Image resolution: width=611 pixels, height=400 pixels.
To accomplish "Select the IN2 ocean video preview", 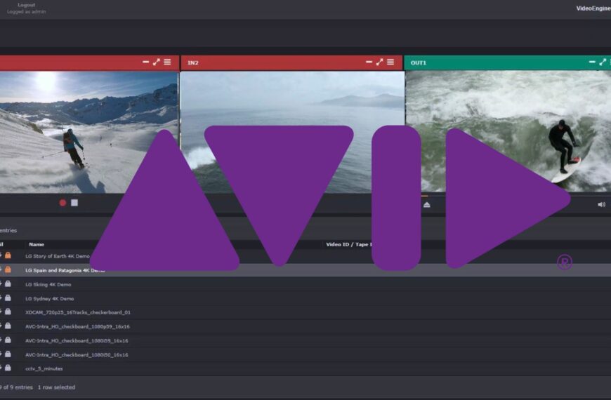I will 292,132.
